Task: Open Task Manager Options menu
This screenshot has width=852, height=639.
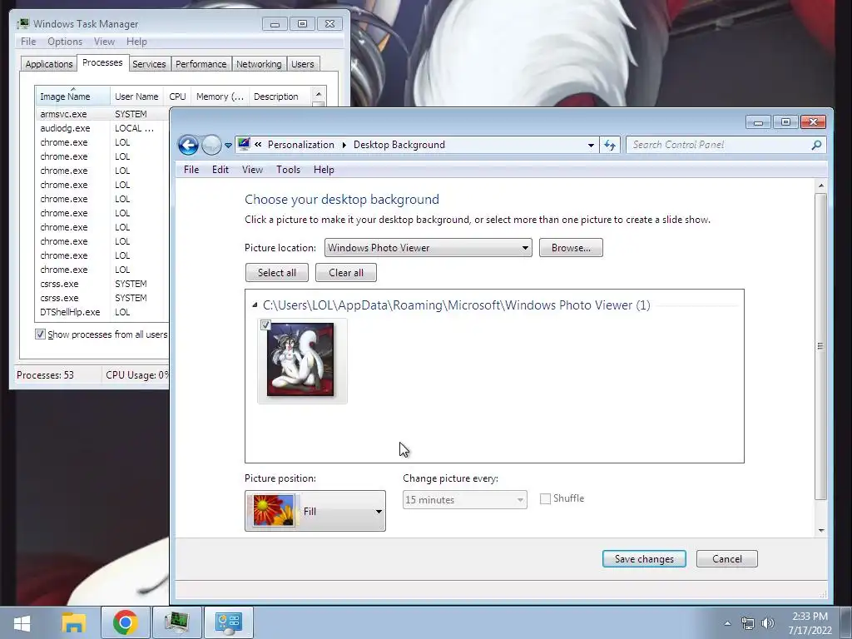Action: pos(65,42)
